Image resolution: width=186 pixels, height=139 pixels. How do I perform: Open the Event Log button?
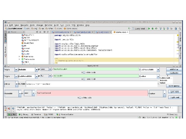click(x=172, y=114)
